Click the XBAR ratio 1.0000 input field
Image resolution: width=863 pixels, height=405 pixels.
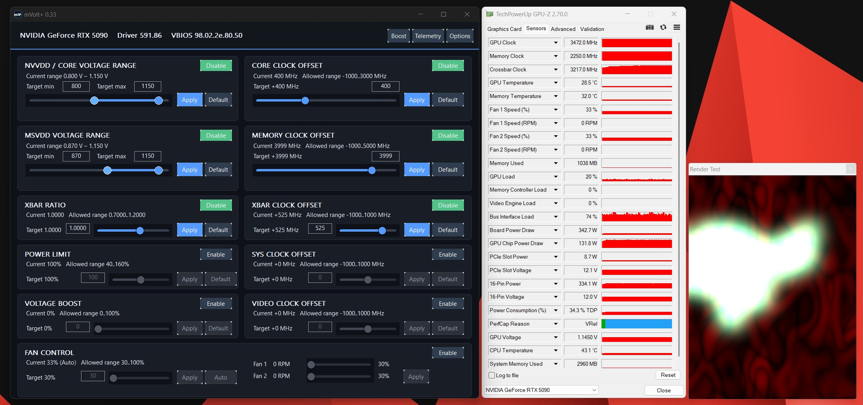point(78,228)
